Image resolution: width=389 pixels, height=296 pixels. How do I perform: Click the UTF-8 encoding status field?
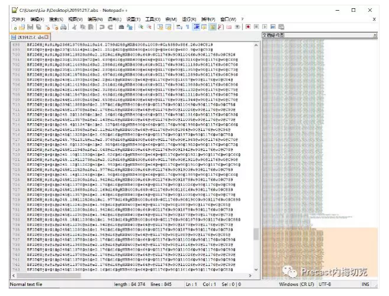[x=325, y=284]
